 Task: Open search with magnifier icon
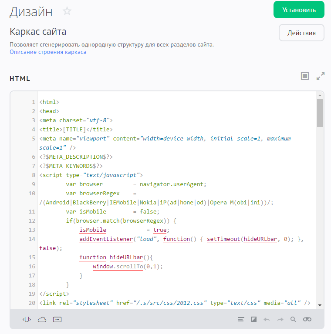[293, 320]
